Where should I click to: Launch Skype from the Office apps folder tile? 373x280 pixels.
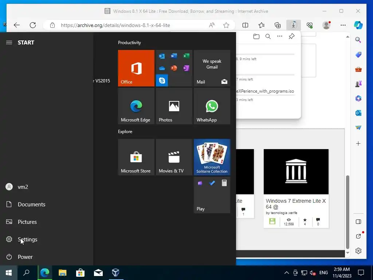(x=162, y=81)
